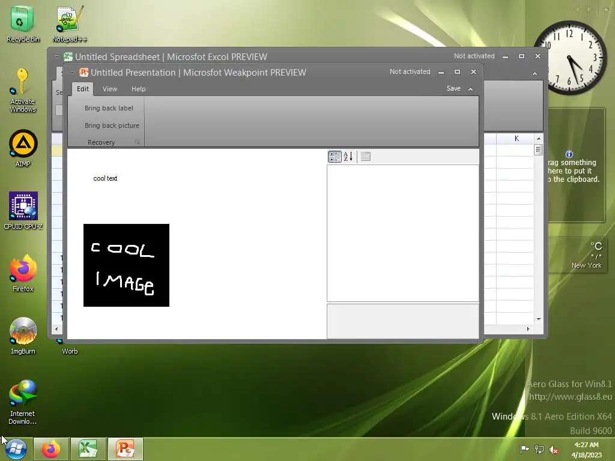Click the info icon in the clipboard gadget
Viewport: 615px width, 461px height.
569,154
